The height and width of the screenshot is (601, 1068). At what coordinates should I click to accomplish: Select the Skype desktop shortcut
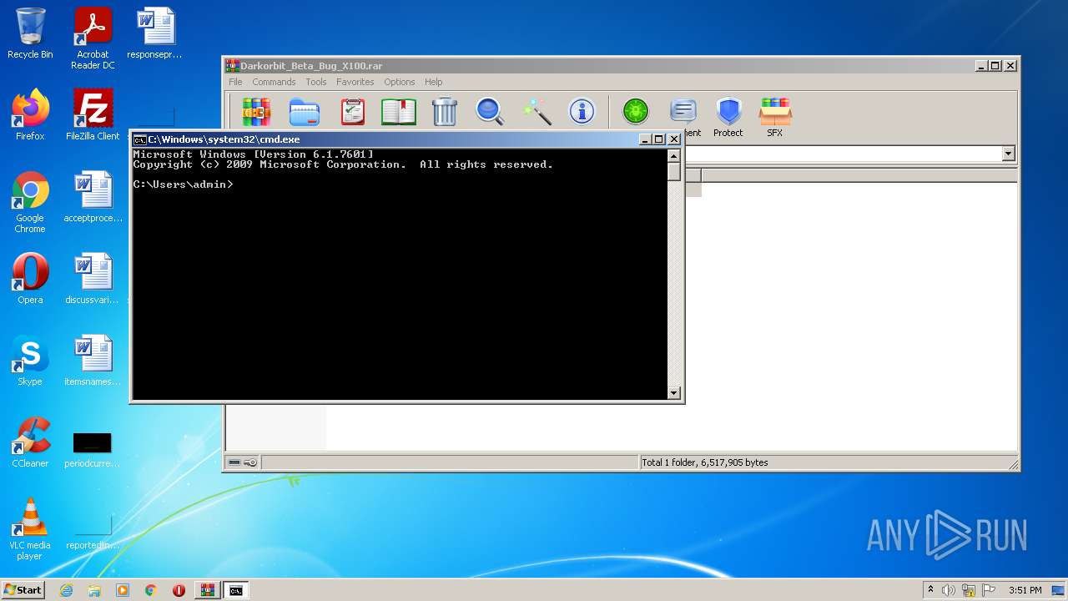pos(30,361)
